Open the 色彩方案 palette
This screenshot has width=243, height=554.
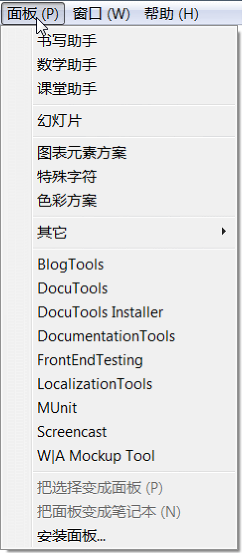[x=134, y=201]
